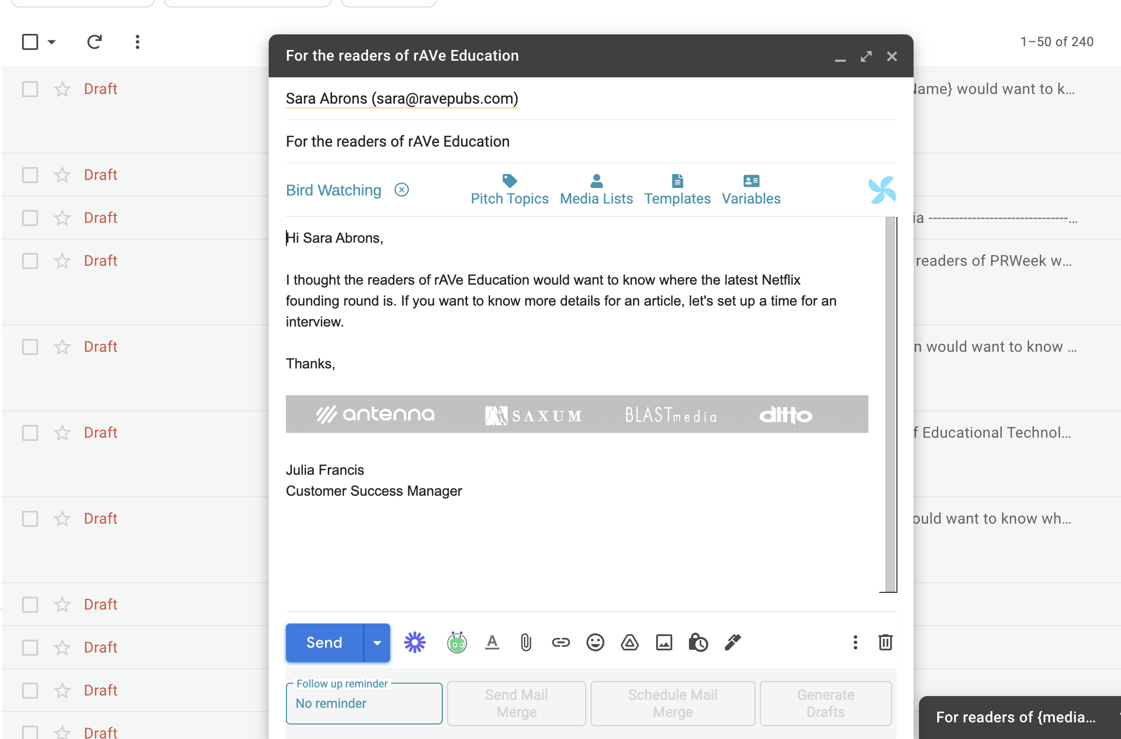The height and width of the screenshot is (739, 1121).
Task: Click the Google Drive insert icon
Action: 629,642
